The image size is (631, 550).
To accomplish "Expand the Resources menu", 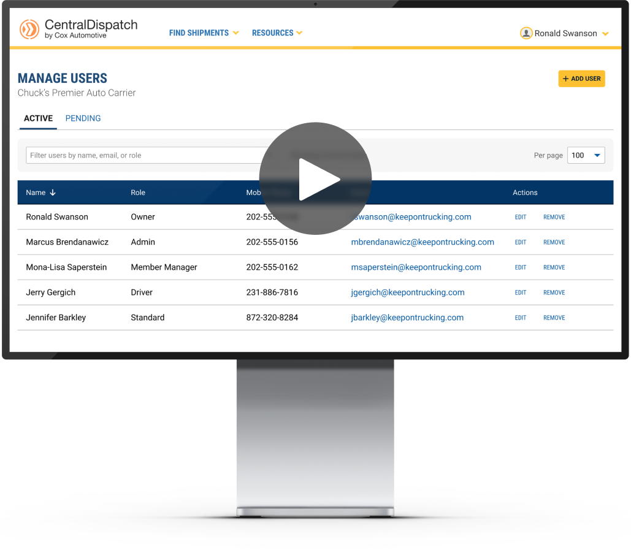I will pyautogui.click(x=277, y=33).
